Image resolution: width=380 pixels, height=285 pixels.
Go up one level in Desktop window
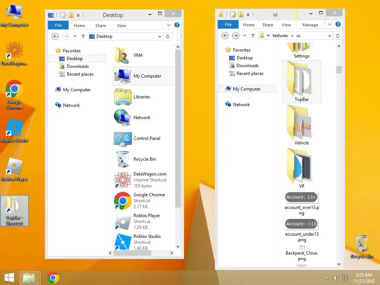[83, 36]
